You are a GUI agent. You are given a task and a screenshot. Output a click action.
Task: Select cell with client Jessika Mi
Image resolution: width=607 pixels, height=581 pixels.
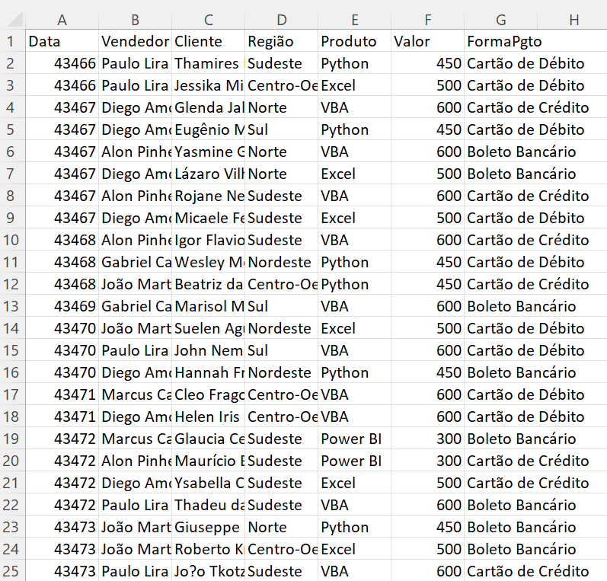click(x=208, y=85)
